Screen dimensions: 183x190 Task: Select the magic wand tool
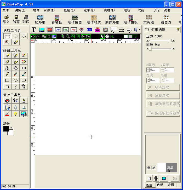point(7,42)
